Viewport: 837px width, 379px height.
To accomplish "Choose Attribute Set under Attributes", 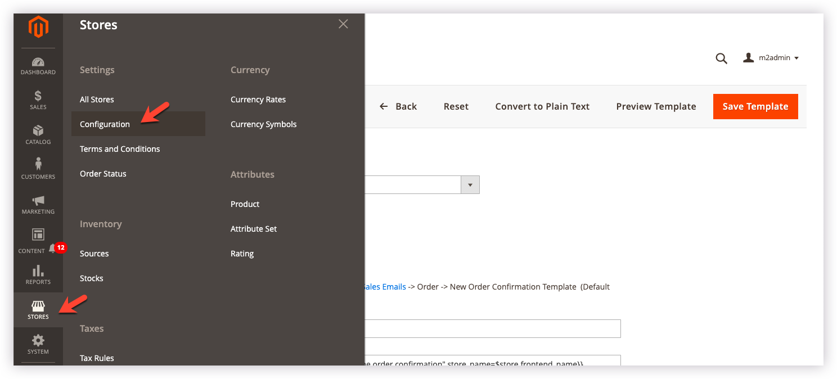I will tap(254, 229).
